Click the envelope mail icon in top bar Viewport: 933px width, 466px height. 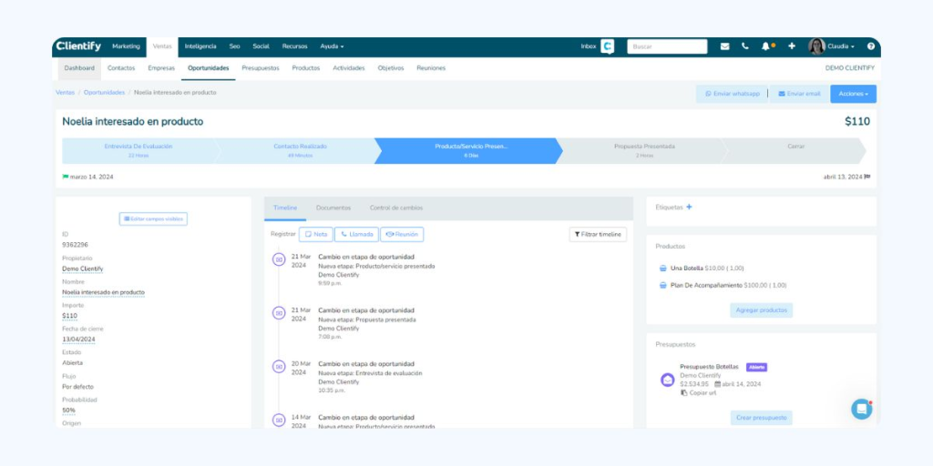point(724,46)
